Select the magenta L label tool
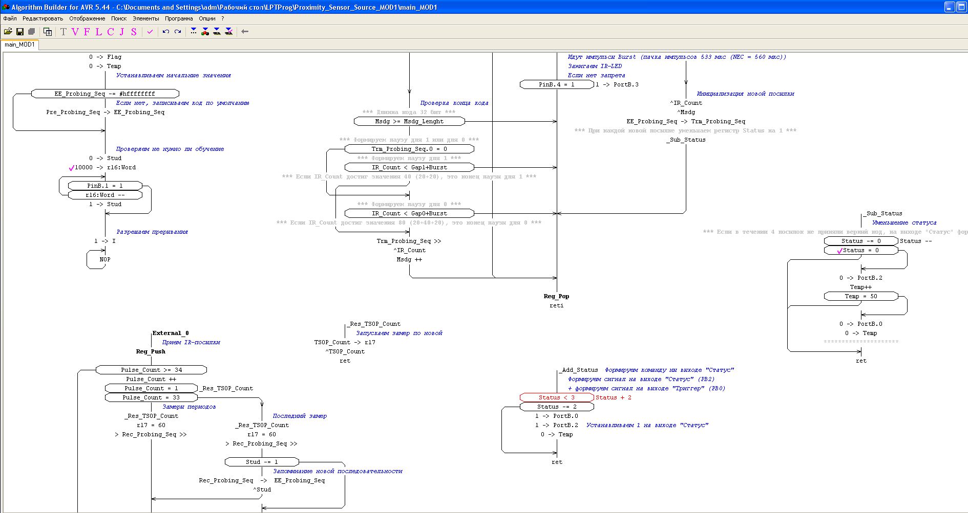 (98, 32)
